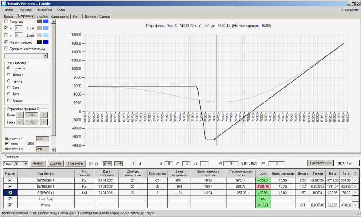Select the Вомма radio button
The image size is (361, 217).
tap(9, 100)
